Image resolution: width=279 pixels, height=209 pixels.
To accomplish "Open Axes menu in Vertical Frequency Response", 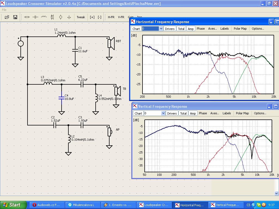I will [215, 113].
